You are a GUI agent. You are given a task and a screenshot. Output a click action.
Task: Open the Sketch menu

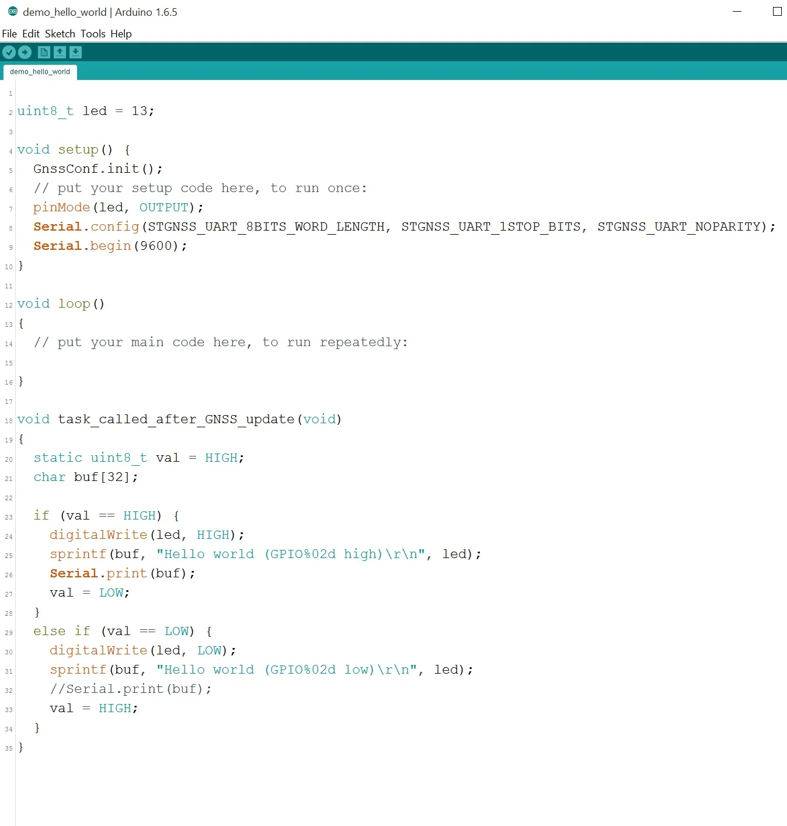tap(60, 34)
